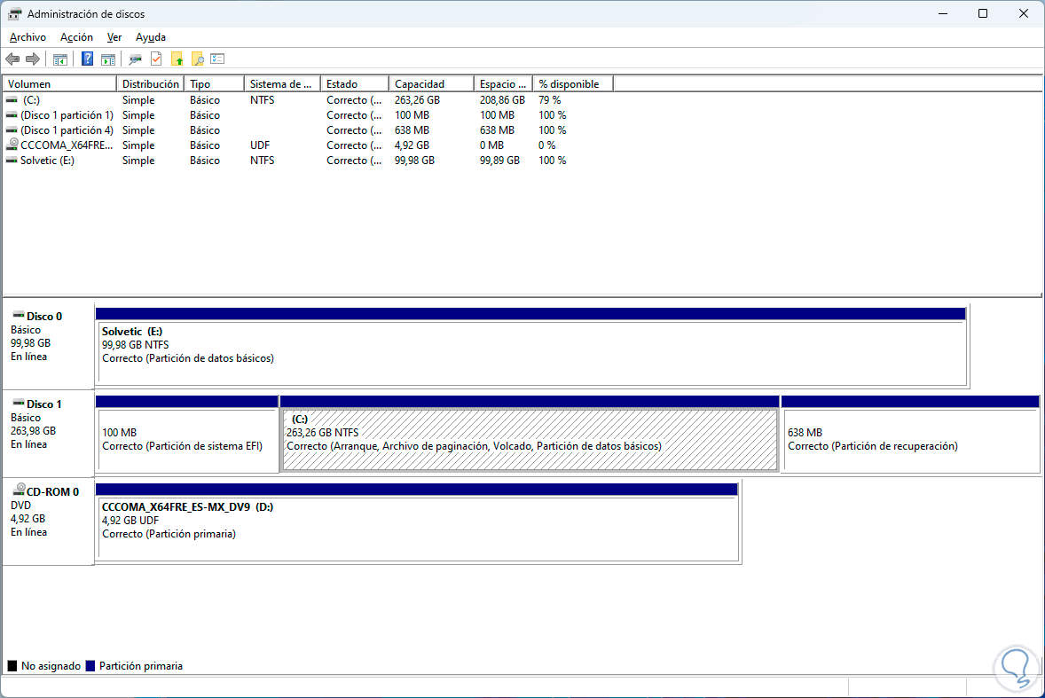Toggle the action pane toolbar icon
Viewport: 1045px width, 698px height.
pyautogui.click(x=108, y=59)
